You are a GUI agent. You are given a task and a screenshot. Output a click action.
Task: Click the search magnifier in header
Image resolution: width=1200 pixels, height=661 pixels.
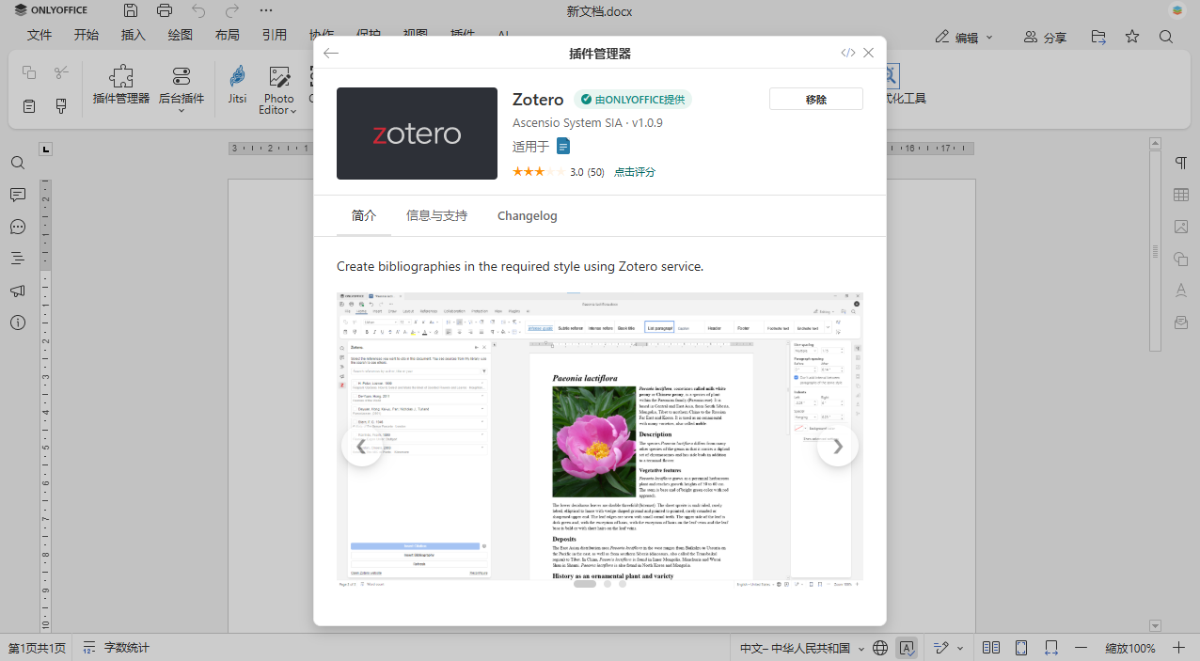(x=1166, y=38)
